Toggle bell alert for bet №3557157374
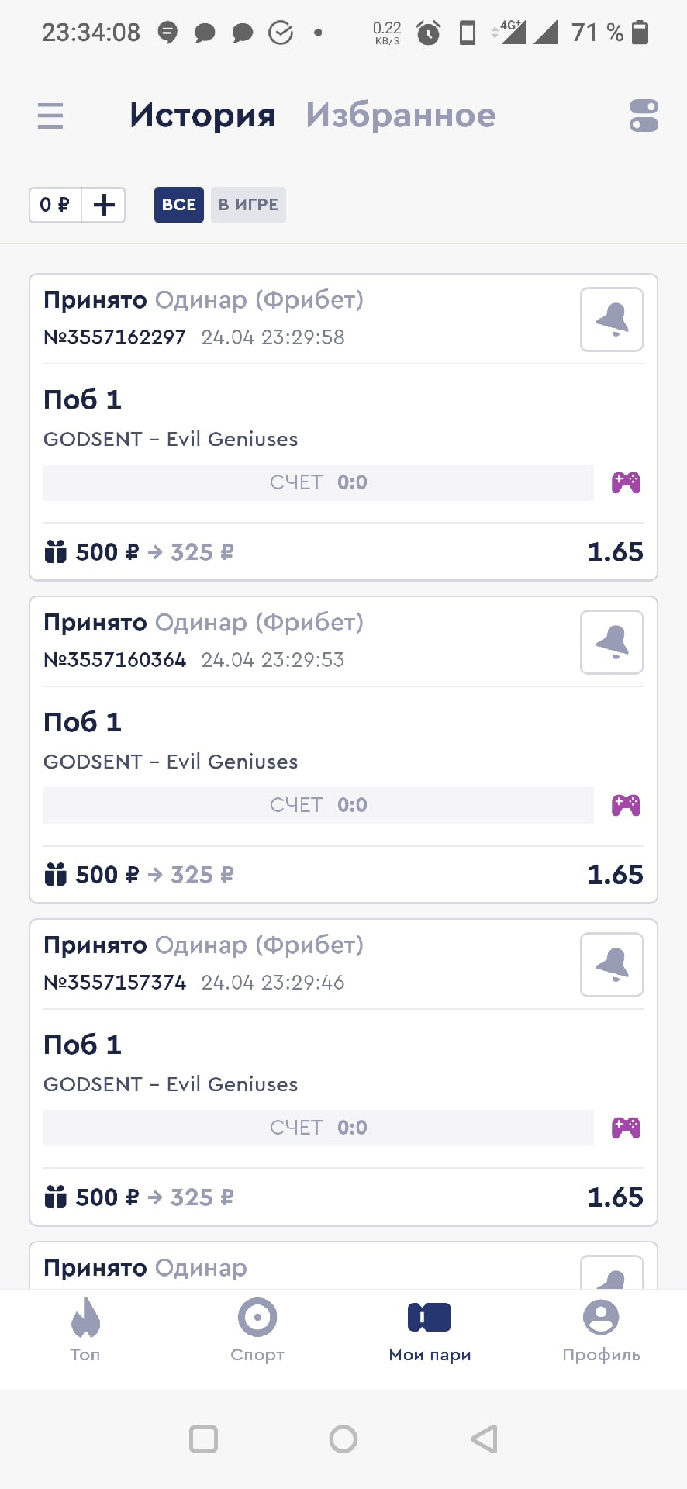This screenshot has width=687, height=1489. pyautogui.click(x=612, y=965)
